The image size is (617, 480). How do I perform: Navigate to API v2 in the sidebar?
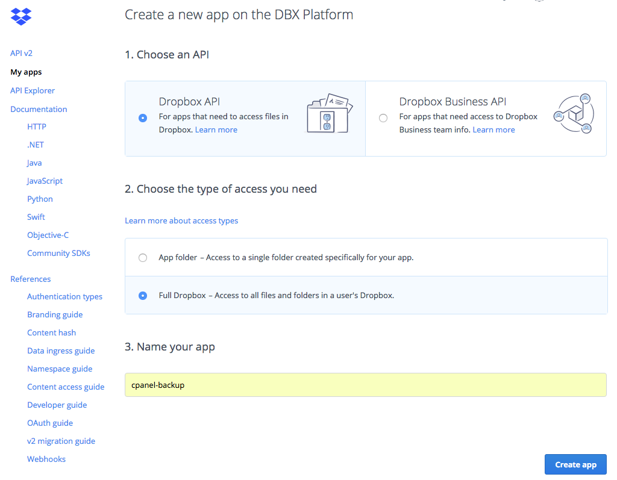pyautogui.click(x=21, y=53)
